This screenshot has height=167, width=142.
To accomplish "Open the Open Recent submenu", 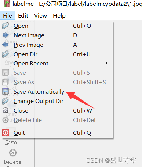I will [x=57, y=63].
